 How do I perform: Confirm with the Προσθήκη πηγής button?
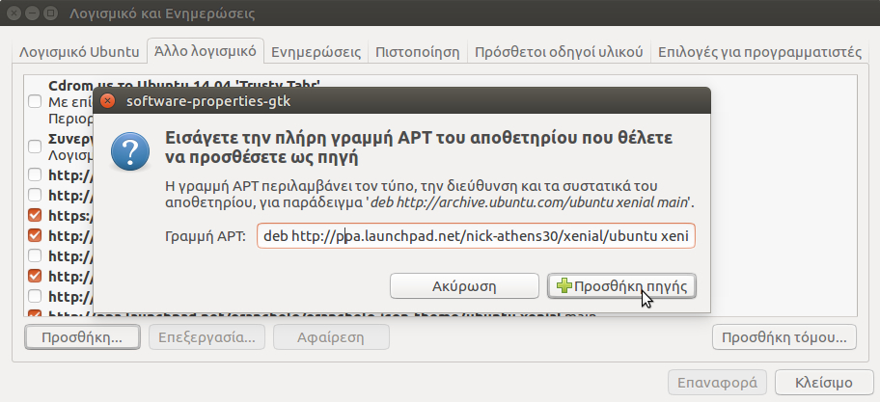[622, 286]
